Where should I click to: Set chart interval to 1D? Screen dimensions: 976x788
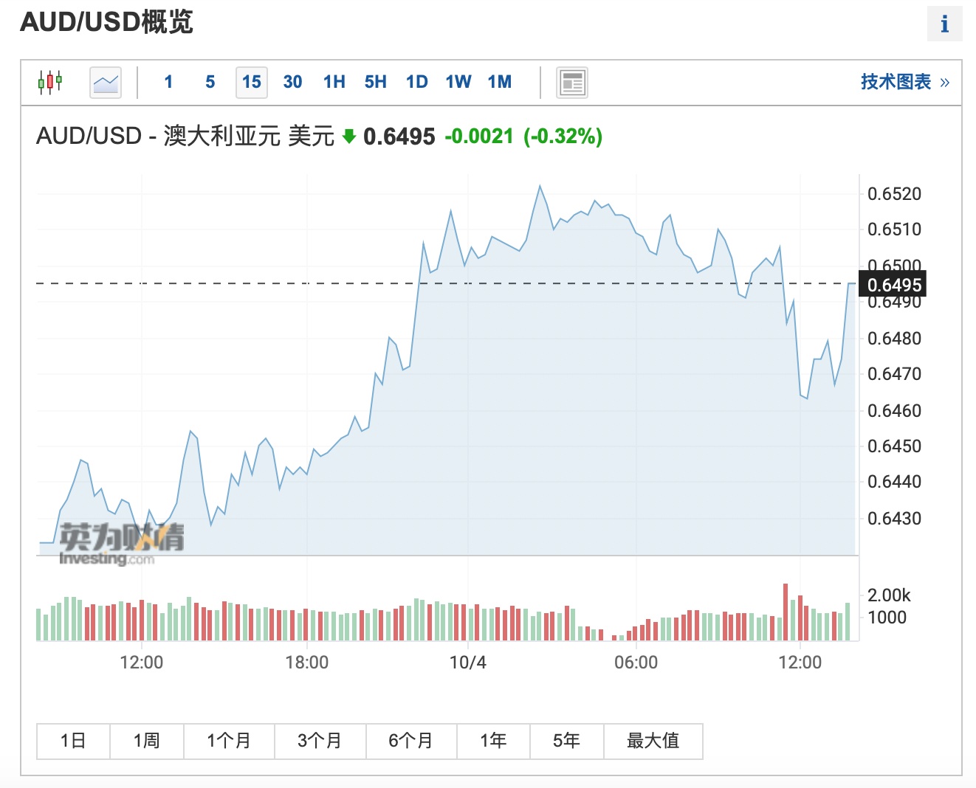coord(416,82)
